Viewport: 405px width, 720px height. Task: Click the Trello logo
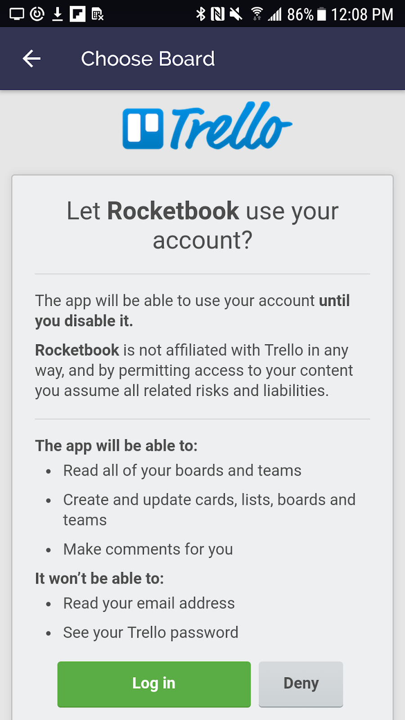pos(207,126)
